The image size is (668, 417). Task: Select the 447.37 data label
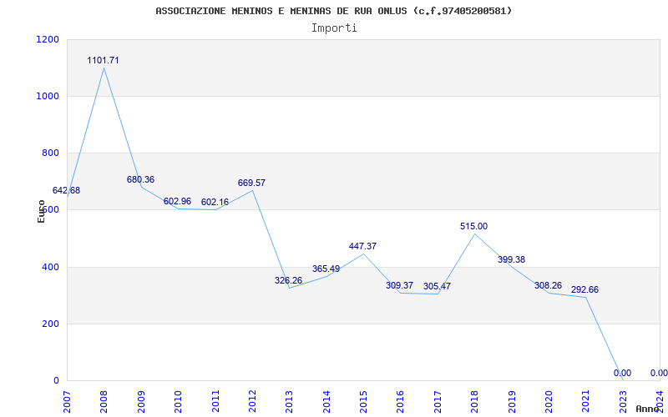362,246
